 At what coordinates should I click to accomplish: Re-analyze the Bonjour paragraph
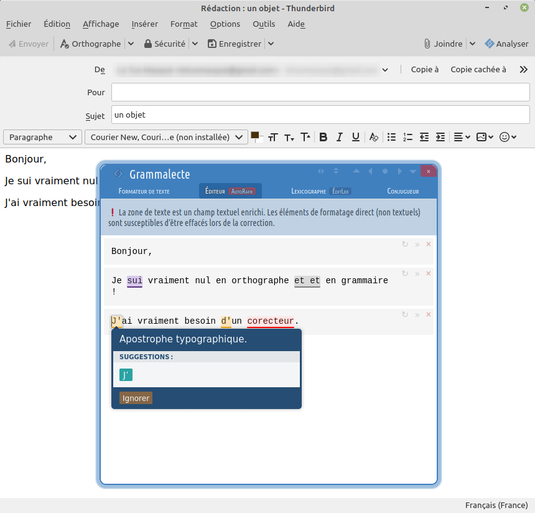click(405, 244)
